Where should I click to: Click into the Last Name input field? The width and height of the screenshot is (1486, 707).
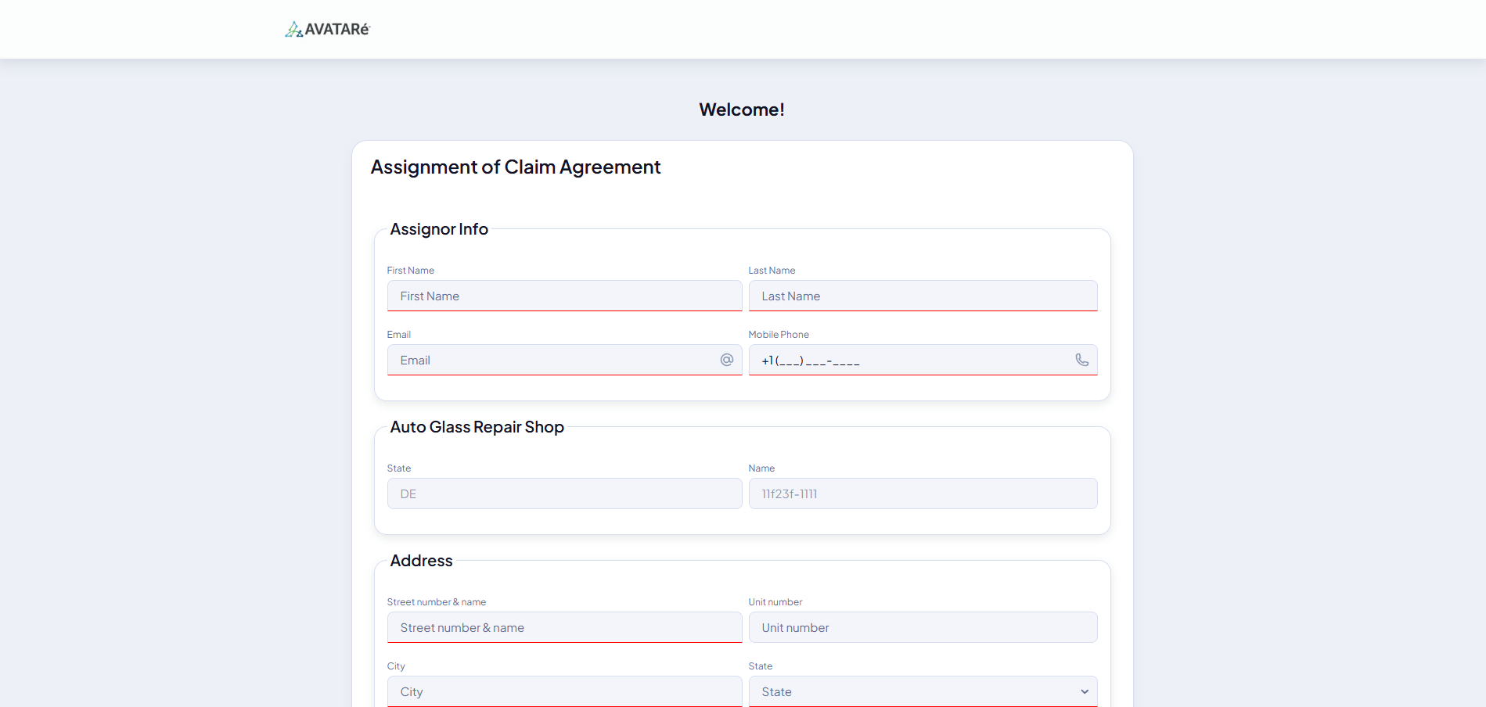923,296
